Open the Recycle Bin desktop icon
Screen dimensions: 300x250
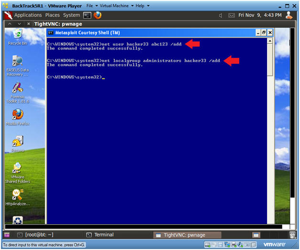(17, 37)
